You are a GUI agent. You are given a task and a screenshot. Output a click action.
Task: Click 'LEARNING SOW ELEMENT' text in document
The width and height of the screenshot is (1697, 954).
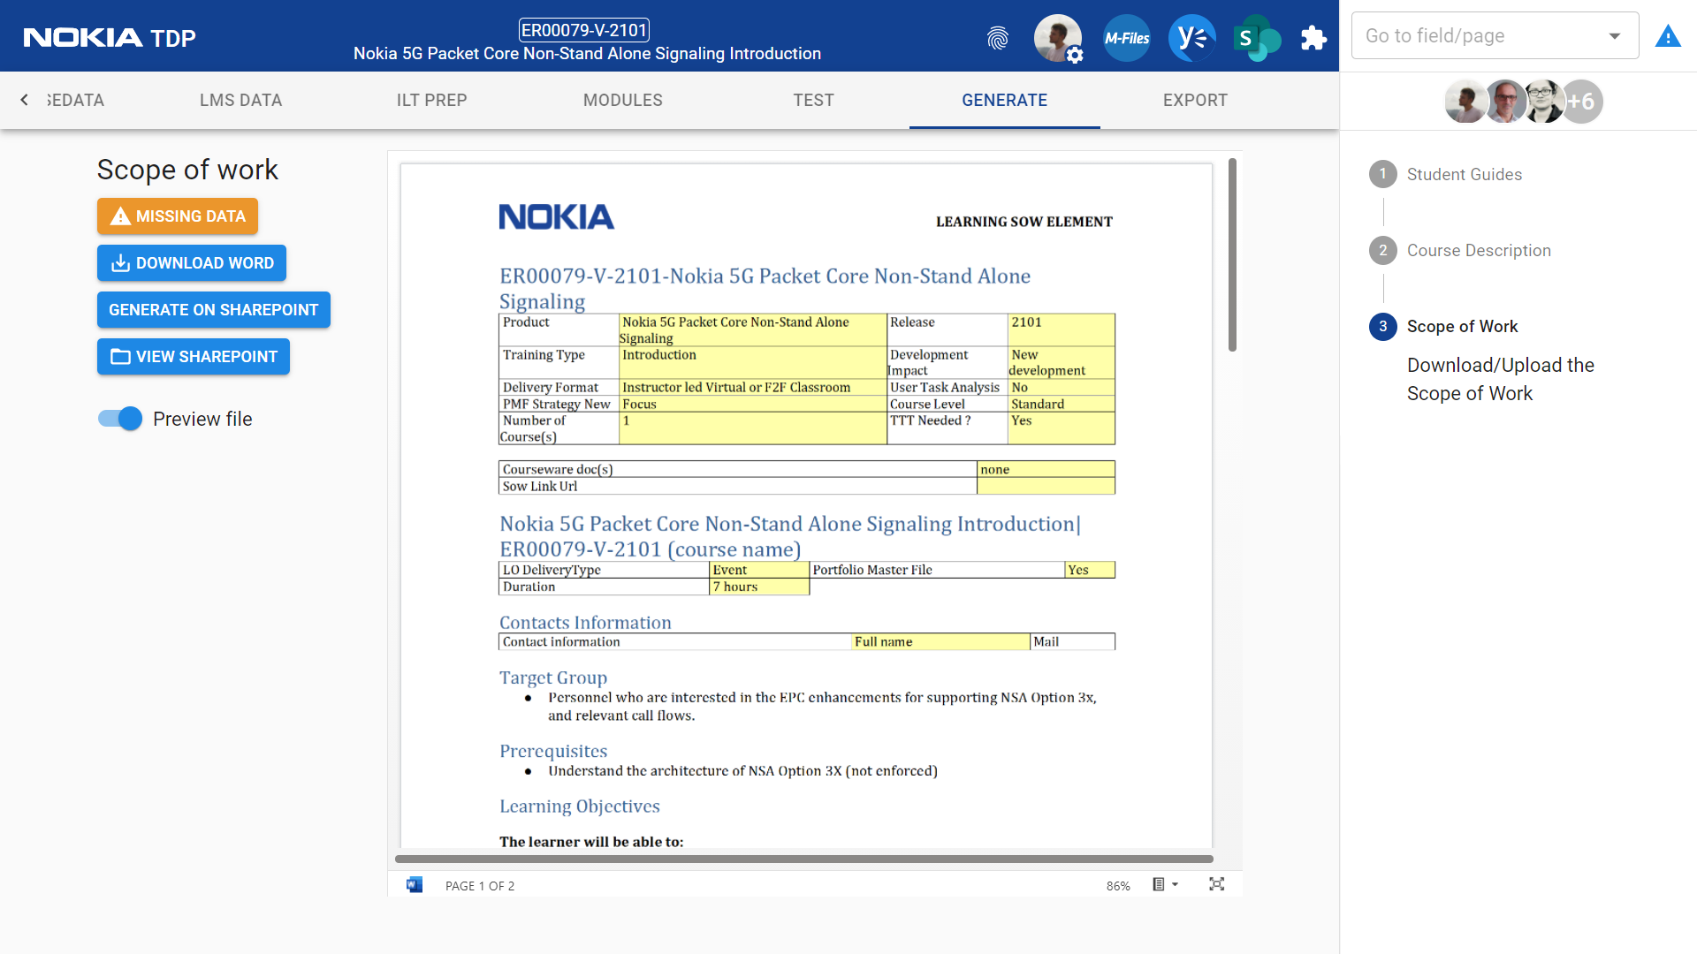tap(1024, 222)
